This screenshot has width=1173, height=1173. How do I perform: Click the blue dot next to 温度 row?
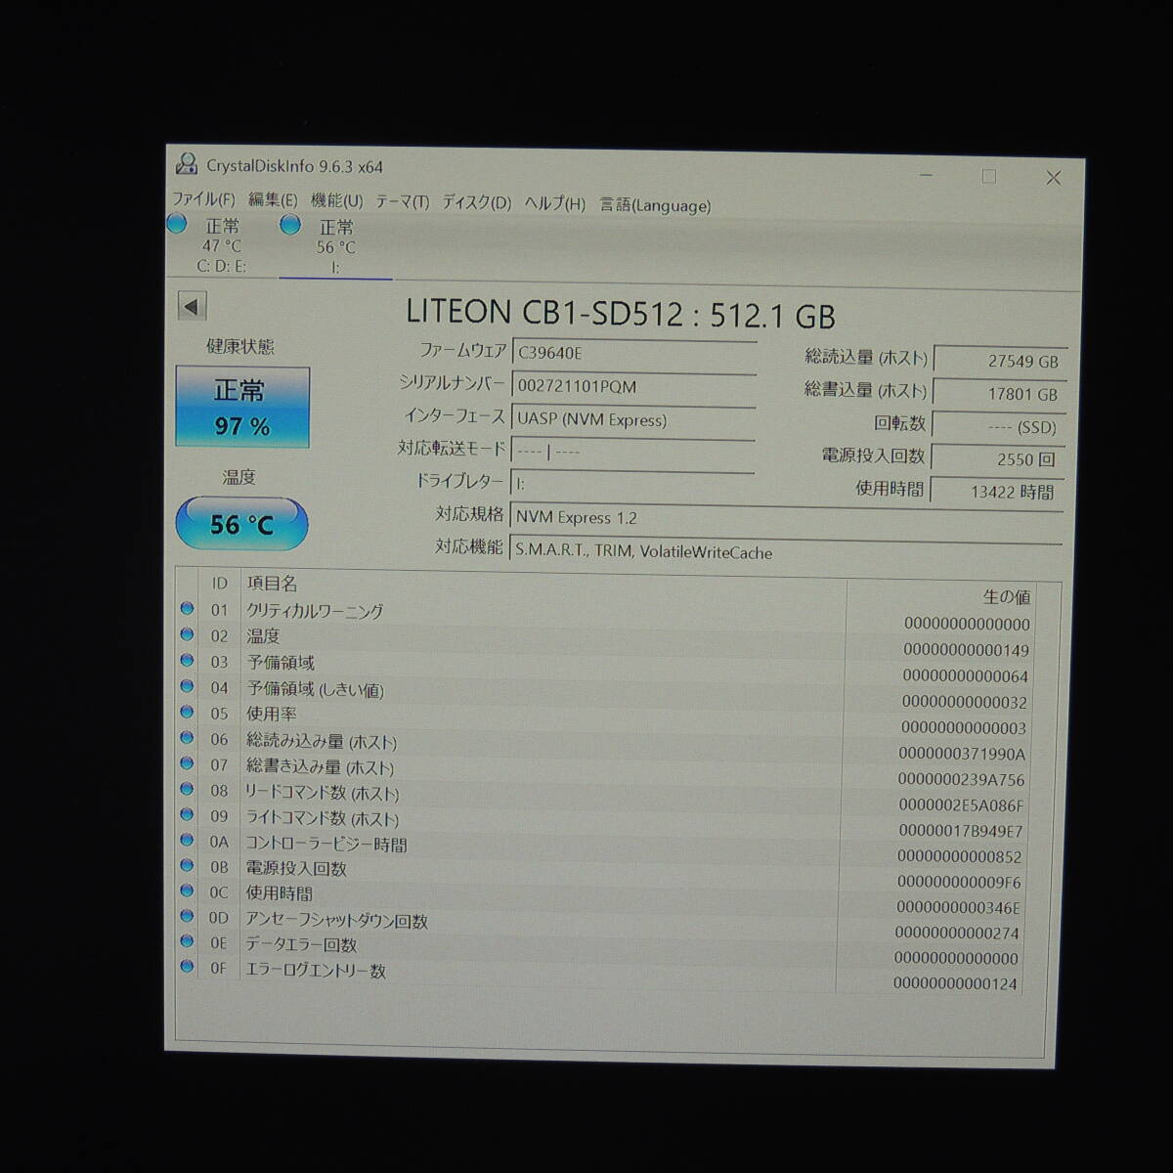(187, 634)
